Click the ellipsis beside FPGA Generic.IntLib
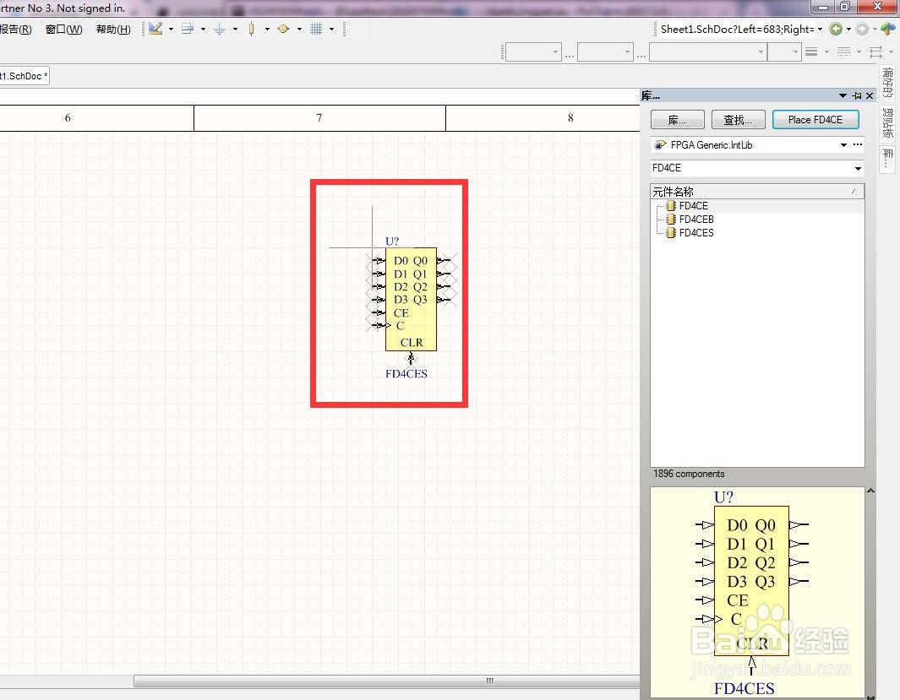This screenshot has width=900, height=700. 858,144
